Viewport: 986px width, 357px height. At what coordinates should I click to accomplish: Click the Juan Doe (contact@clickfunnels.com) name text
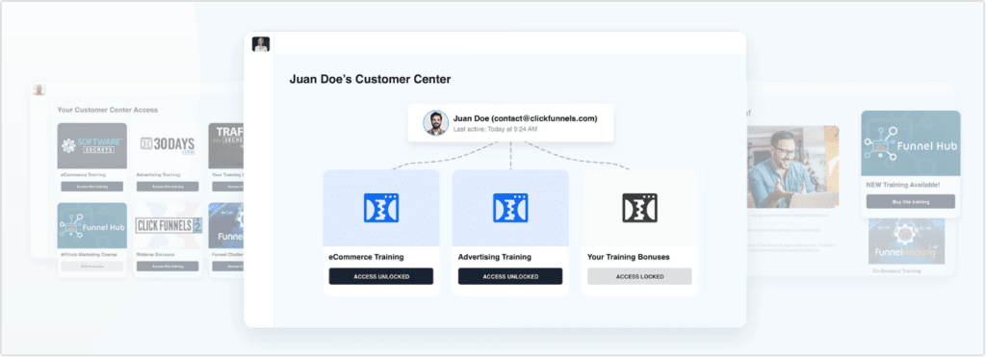[525, 118]
